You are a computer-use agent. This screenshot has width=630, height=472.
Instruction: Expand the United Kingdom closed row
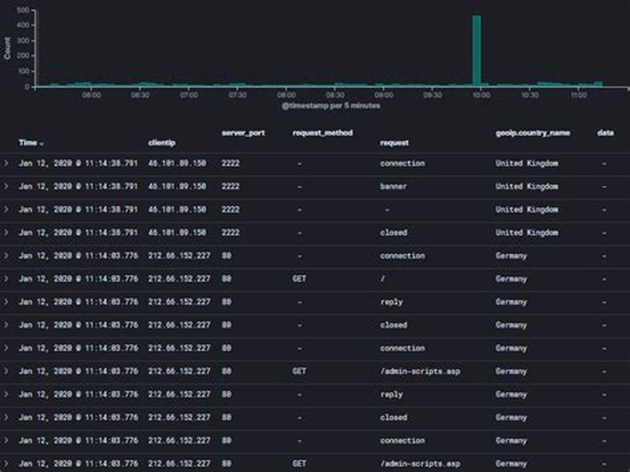point(6,233)
